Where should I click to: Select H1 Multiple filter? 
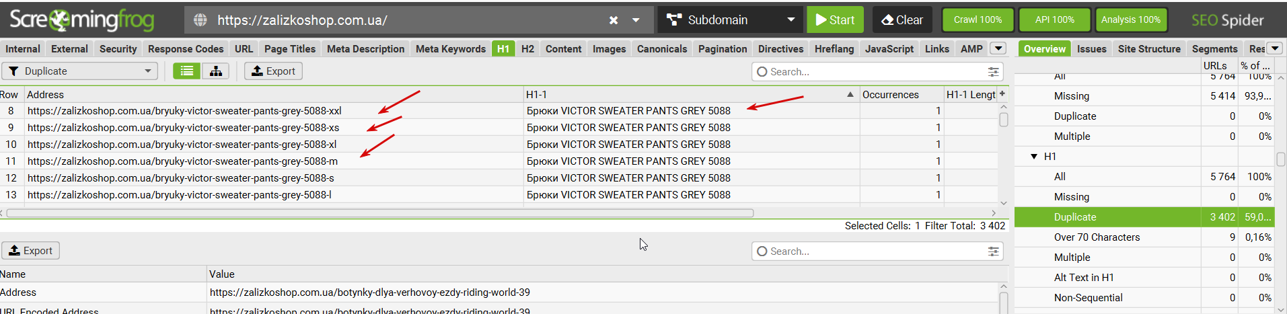click(1144, 258)
